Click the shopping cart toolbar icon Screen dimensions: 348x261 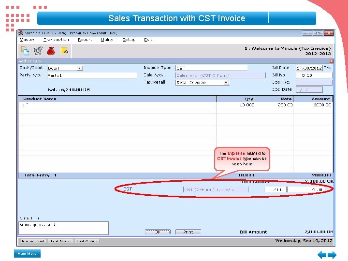pyautogui.click(x=38, y=51)
